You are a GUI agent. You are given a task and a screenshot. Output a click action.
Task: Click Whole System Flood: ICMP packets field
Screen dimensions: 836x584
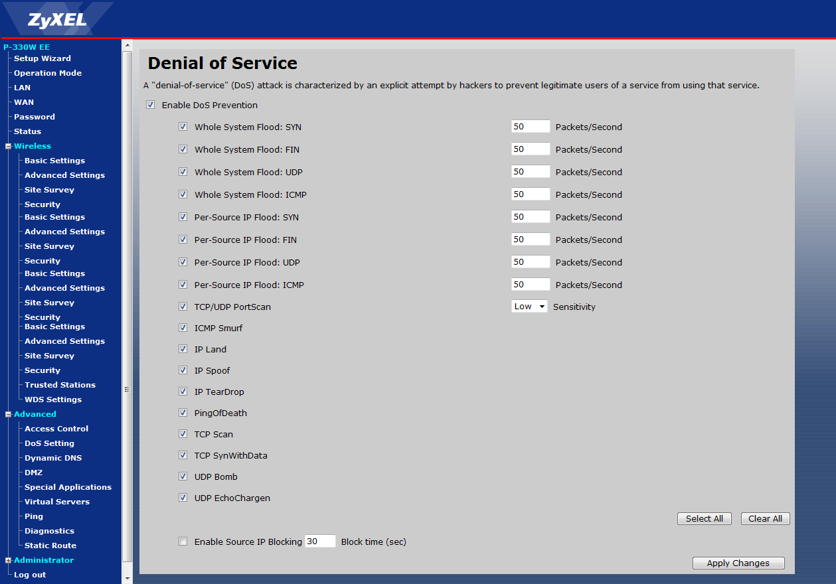(x=531, y=194)
